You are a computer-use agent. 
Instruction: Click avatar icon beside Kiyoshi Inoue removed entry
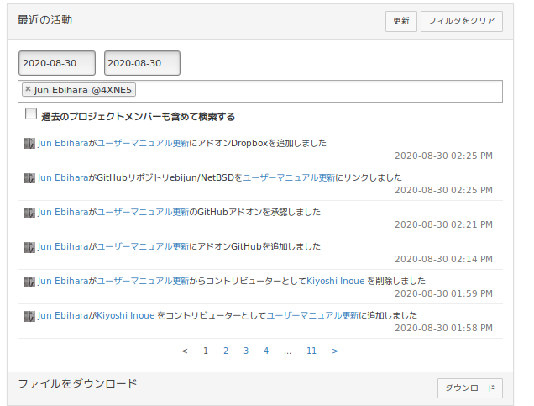pyautogui.click(x=29, y=282)
